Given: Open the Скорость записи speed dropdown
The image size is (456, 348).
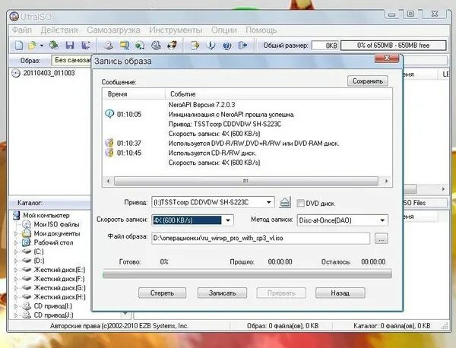Looking at the screenshot, I should pyautogui.click(x=228, y=220).
